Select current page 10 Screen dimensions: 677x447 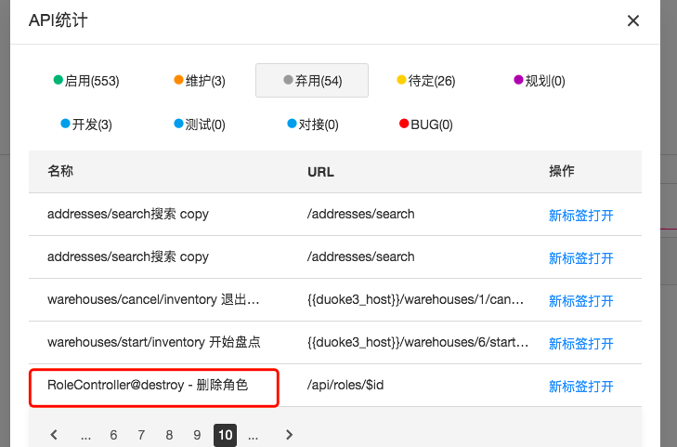click(x=225, y=435)
